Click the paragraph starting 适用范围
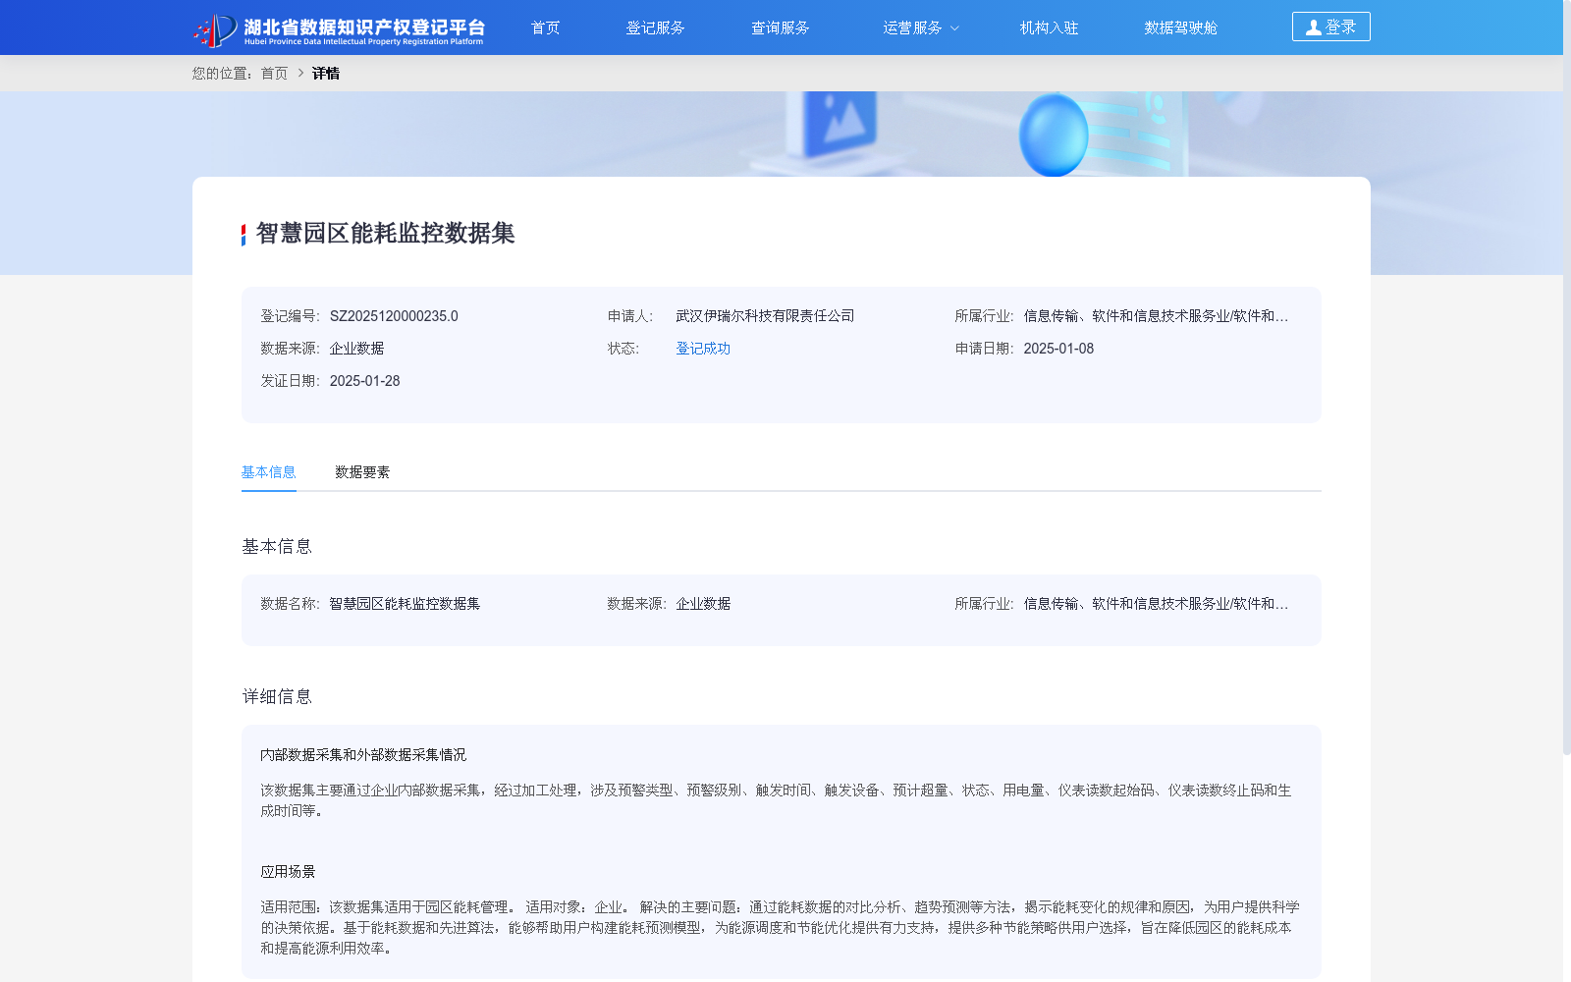The height and width of the screenshot is (982, 1571). tap(781, 928)
